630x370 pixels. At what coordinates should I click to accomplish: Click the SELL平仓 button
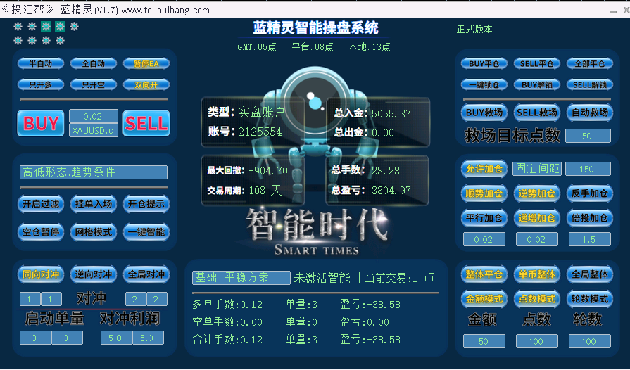point(537,63)
